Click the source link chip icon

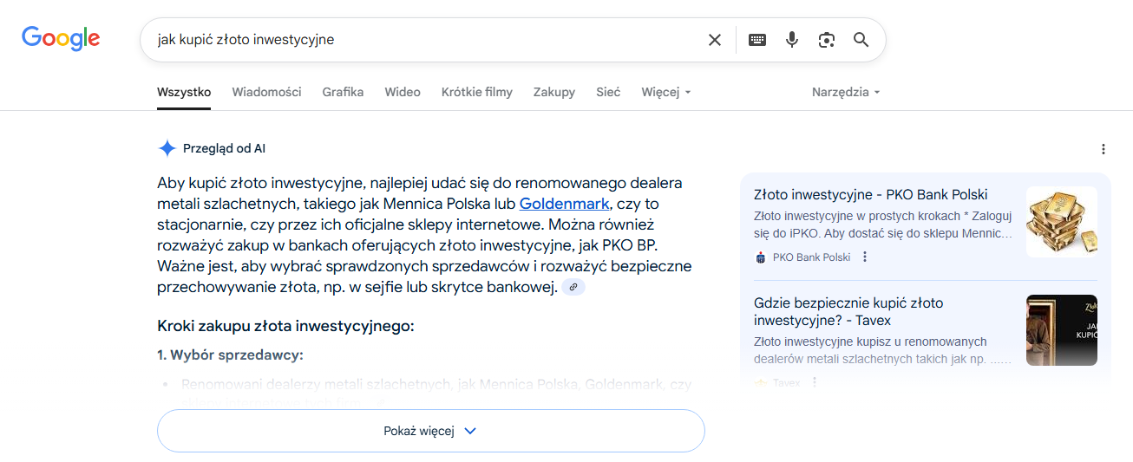573,287
